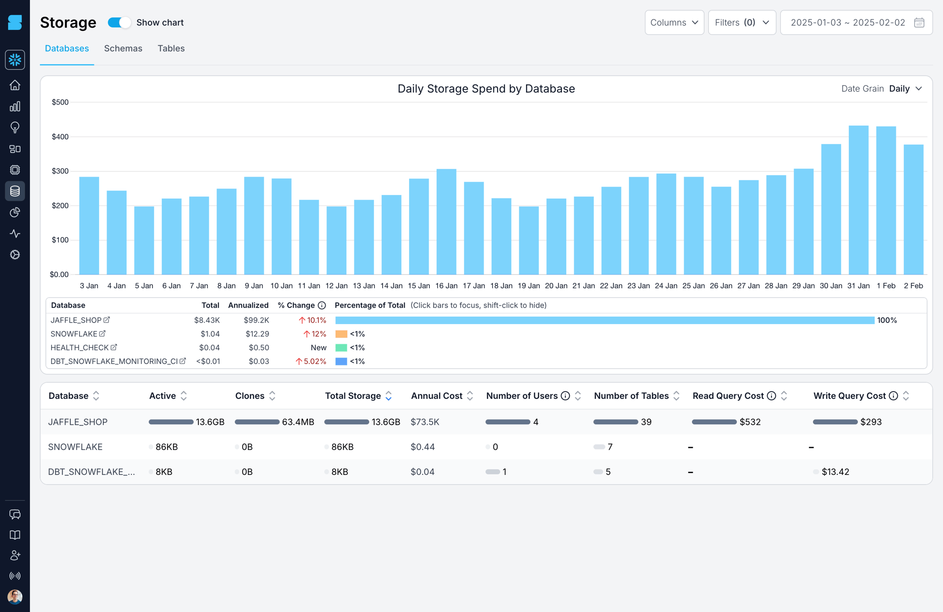Toggle the Show chart switch

pyautogui.click(x=119, y=23)
